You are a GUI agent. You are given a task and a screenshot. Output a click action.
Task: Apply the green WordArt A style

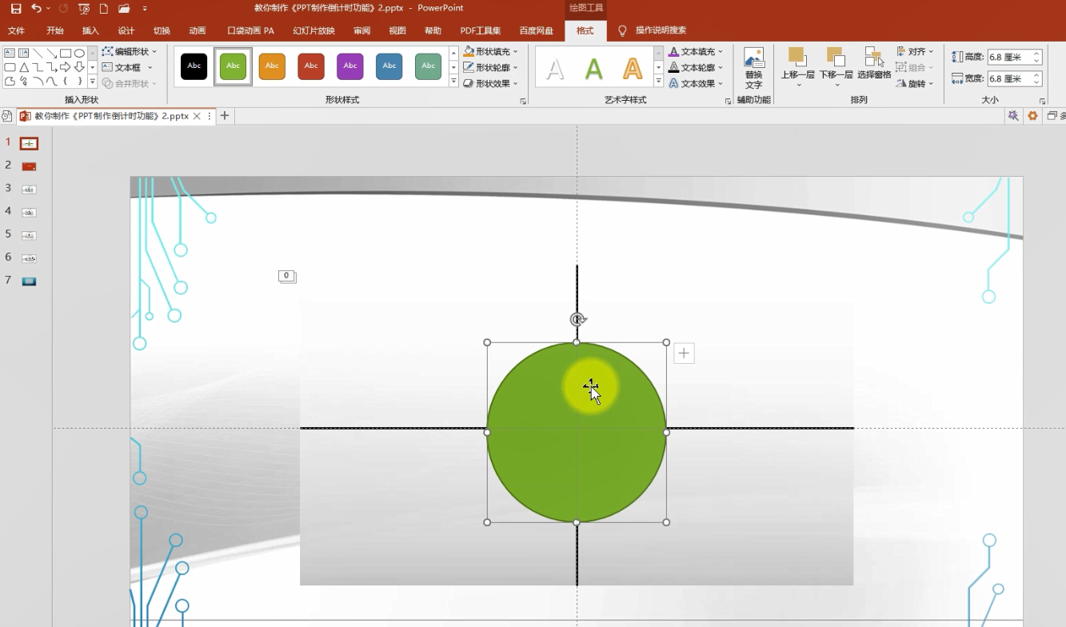click(x=594, y=69)
